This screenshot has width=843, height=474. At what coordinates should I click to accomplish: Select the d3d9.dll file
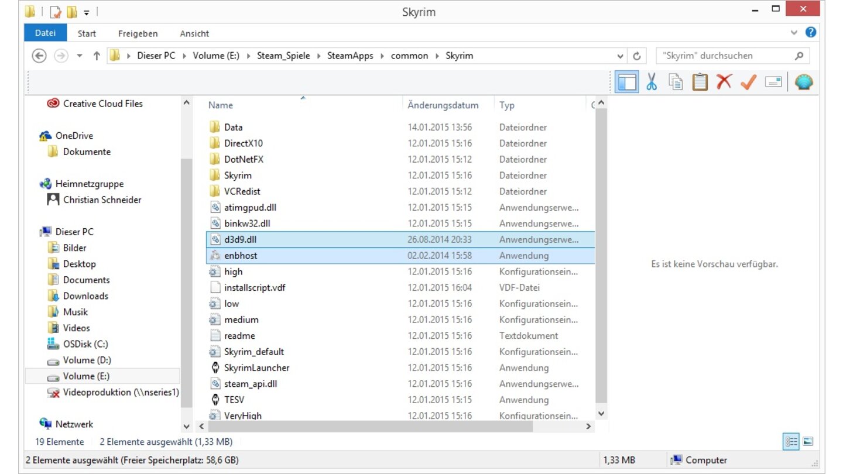click(x=400, y=239)
